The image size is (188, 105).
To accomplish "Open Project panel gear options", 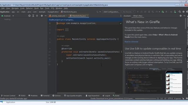I will pyautogui.click(x=42, y=16).
